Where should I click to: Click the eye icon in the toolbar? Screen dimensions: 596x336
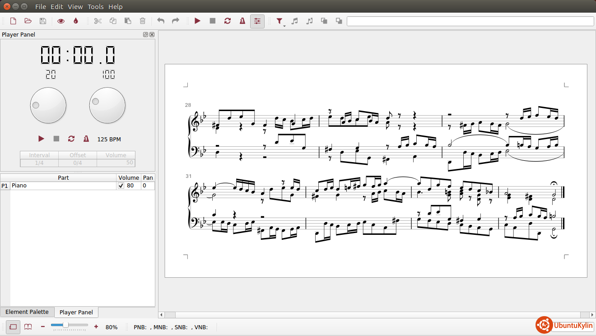click(x=61, y=21)
